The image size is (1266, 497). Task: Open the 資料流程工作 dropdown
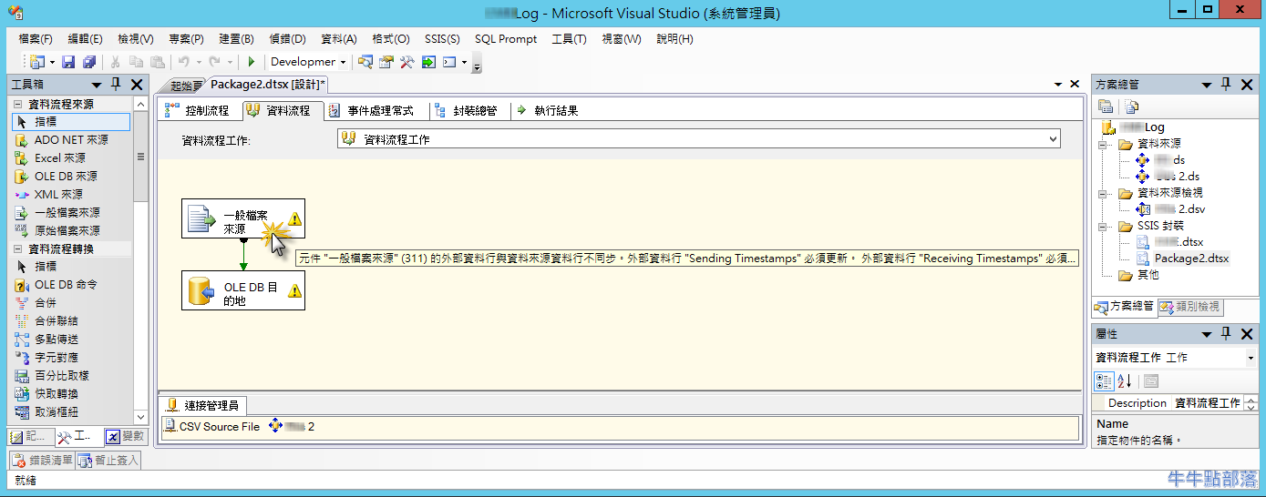pyautogui.click(x=1053, y=139)
